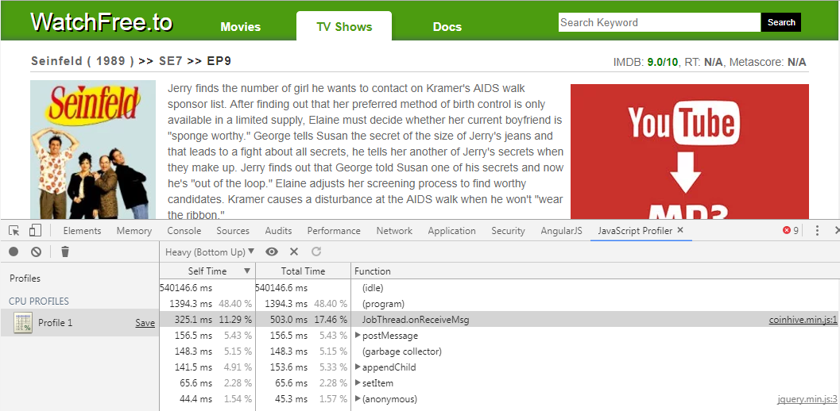Open the Security tab
The width and height of the screenshot is (840, 411).
point(508,231)
